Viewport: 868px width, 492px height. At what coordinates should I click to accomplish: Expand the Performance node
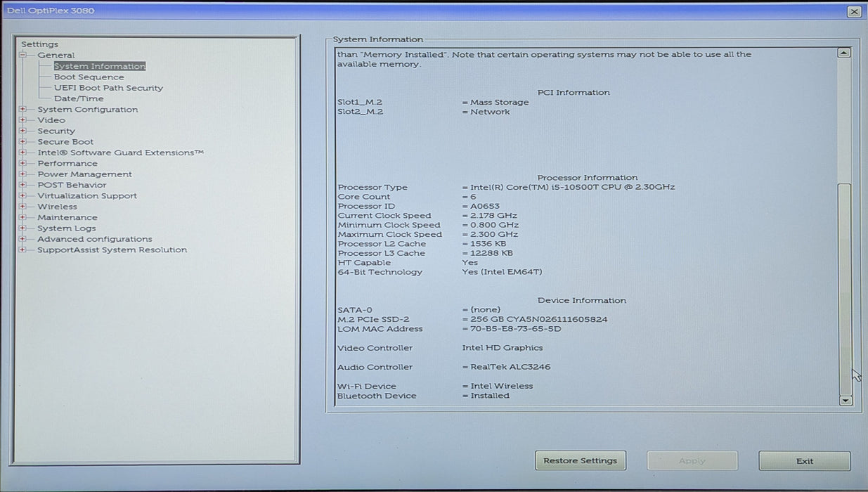coord(23,163)
